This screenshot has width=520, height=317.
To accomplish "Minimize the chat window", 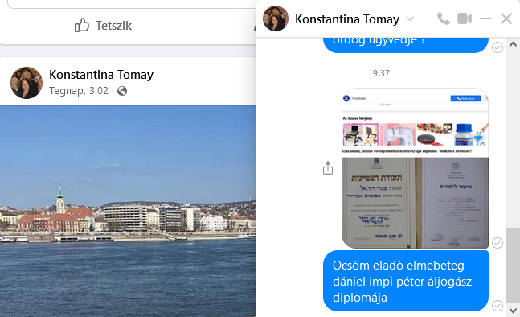I will point(485,19).
